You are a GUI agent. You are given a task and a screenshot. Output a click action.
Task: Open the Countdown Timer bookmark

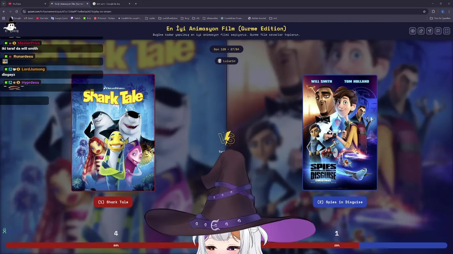[x=232, y=18]
